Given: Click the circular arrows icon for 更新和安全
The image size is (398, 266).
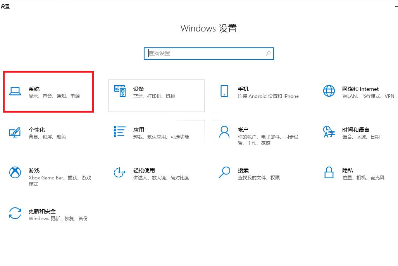Looking at the screenshot, I should tap(15, 213).
